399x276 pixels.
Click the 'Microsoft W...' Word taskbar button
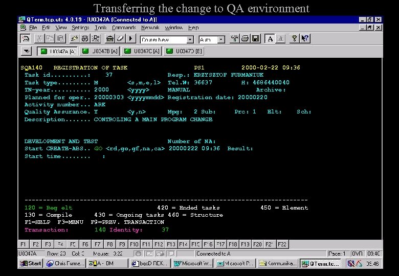coord(193,264)
